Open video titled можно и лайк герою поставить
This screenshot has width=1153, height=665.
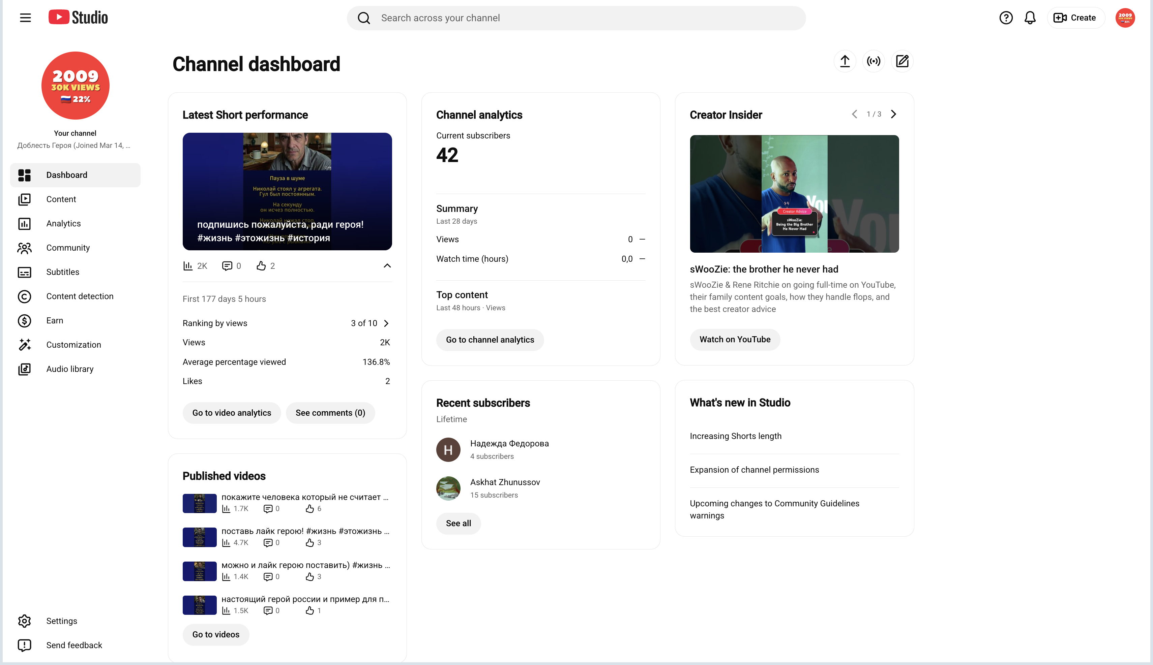306,565
